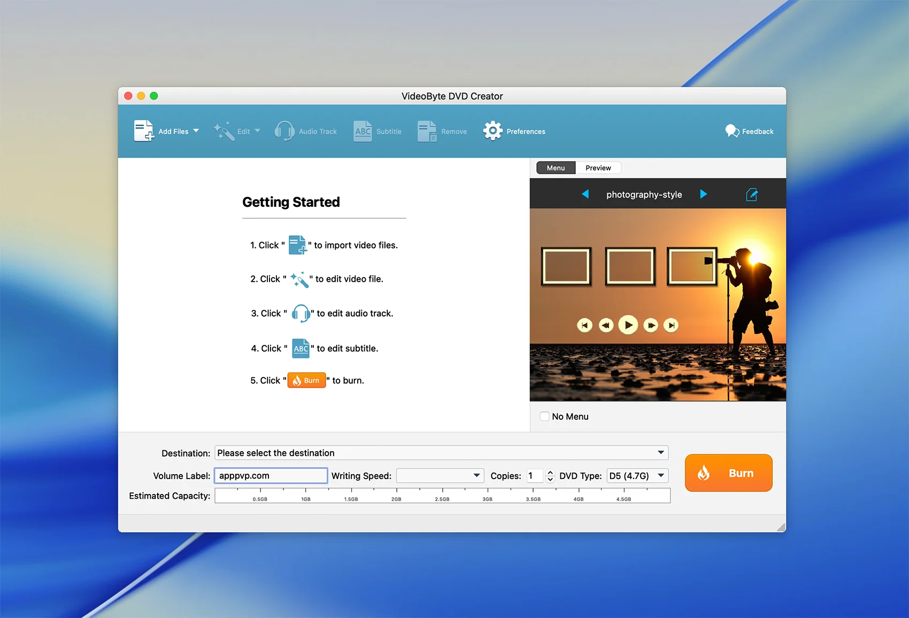Expand the Add Files dropdown arrow
Viewport: 909px width, 618px height.
click(196, 131)
